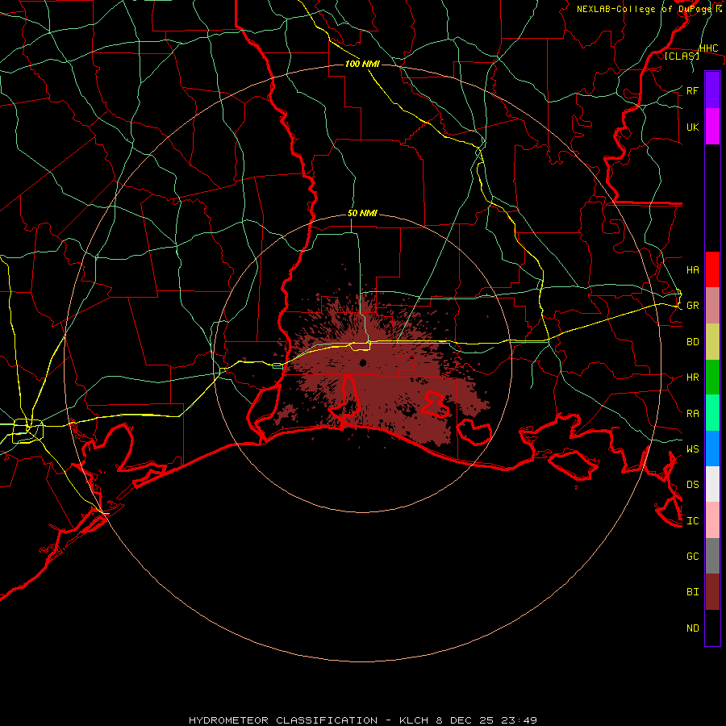Click the UK legend label
The image size is (726, 726).
pos(692,127)
